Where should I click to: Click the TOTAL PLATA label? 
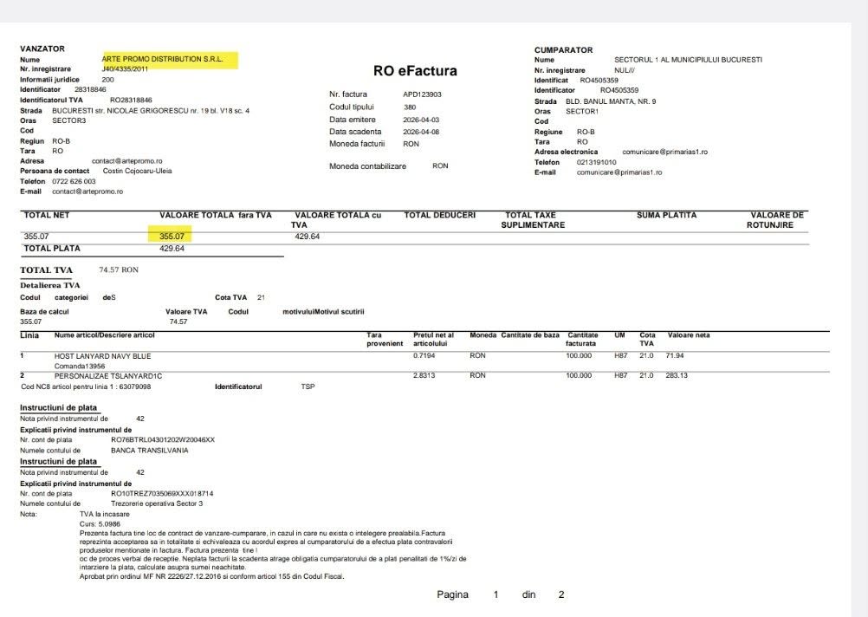(51, 249)
